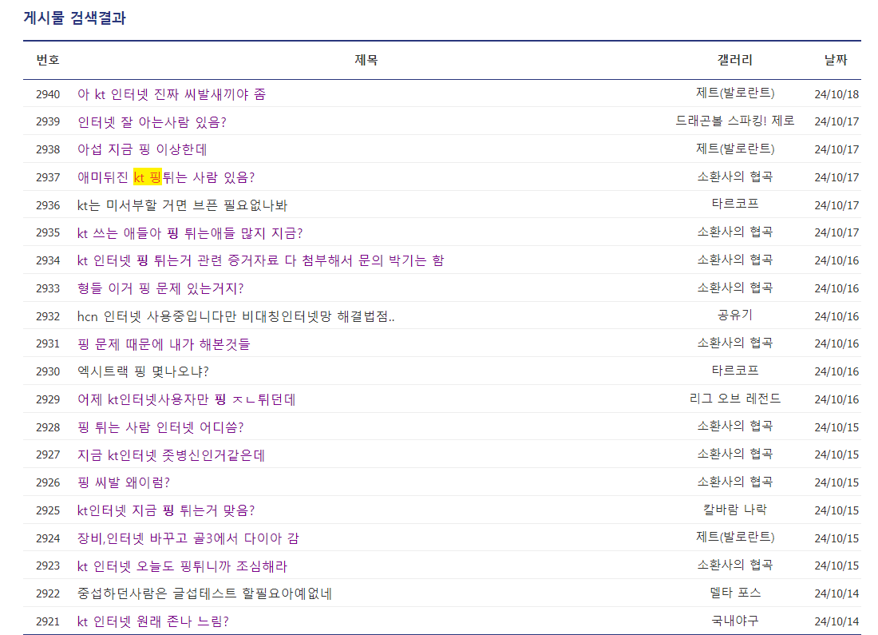Open 소환사의 협곡 gallery in row 2937
Image resolution: width=878 pixels, height=635 pixels.
(x=734, y=176)
